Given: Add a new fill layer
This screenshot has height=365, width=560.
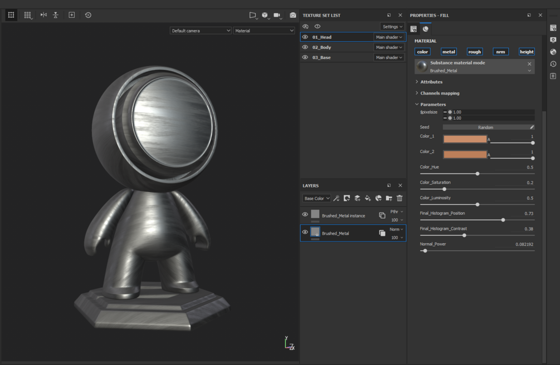Looking at the screenshot, I should coord(368,199).
